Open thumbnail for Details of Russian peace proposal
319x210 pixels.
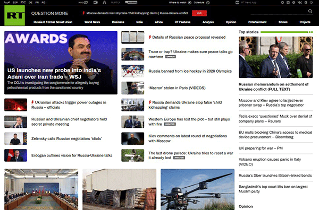[x=132, y=37]
